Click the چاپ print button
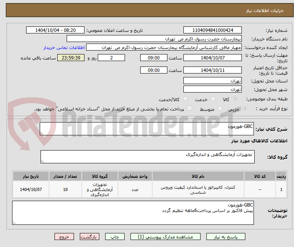The height and width of the screenshot is (247, 294). pyautogui.click(x=115, y=236)
